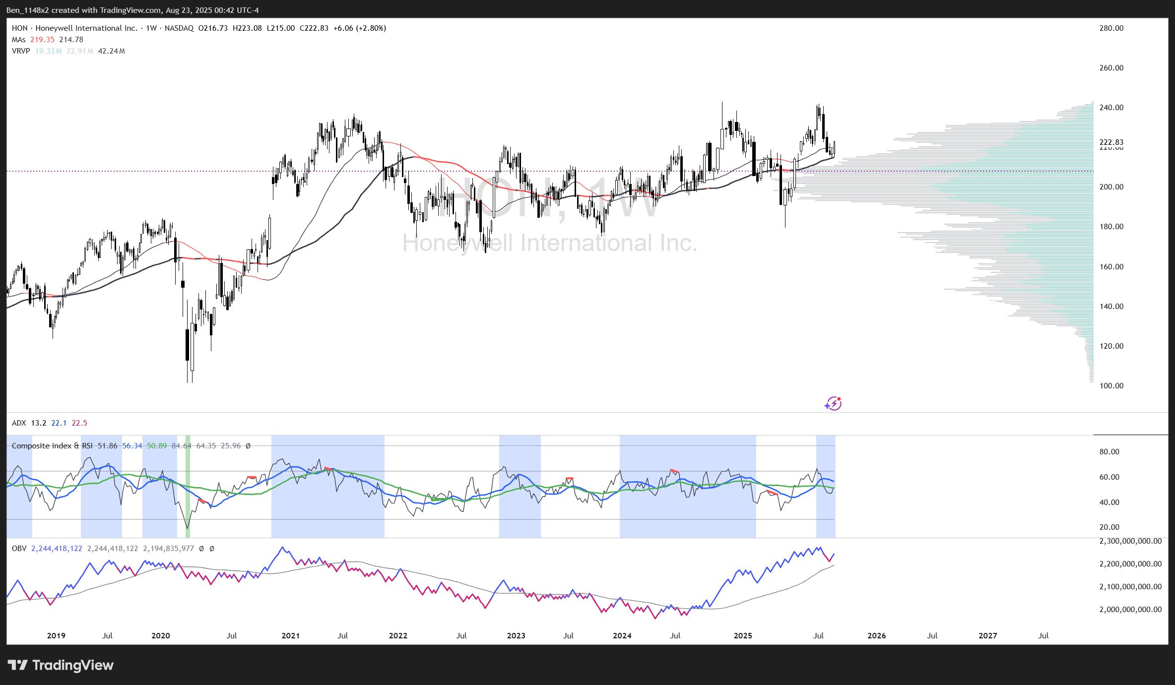The width and height of the screenshot is (1175, 685).
Task: Click the 80.00 level on RSI axis
Action: click(1109, 452)
